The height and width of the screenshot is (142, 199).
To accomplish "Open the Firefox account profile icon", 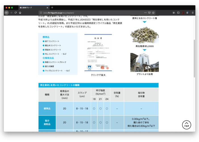I will pos(187,13).
